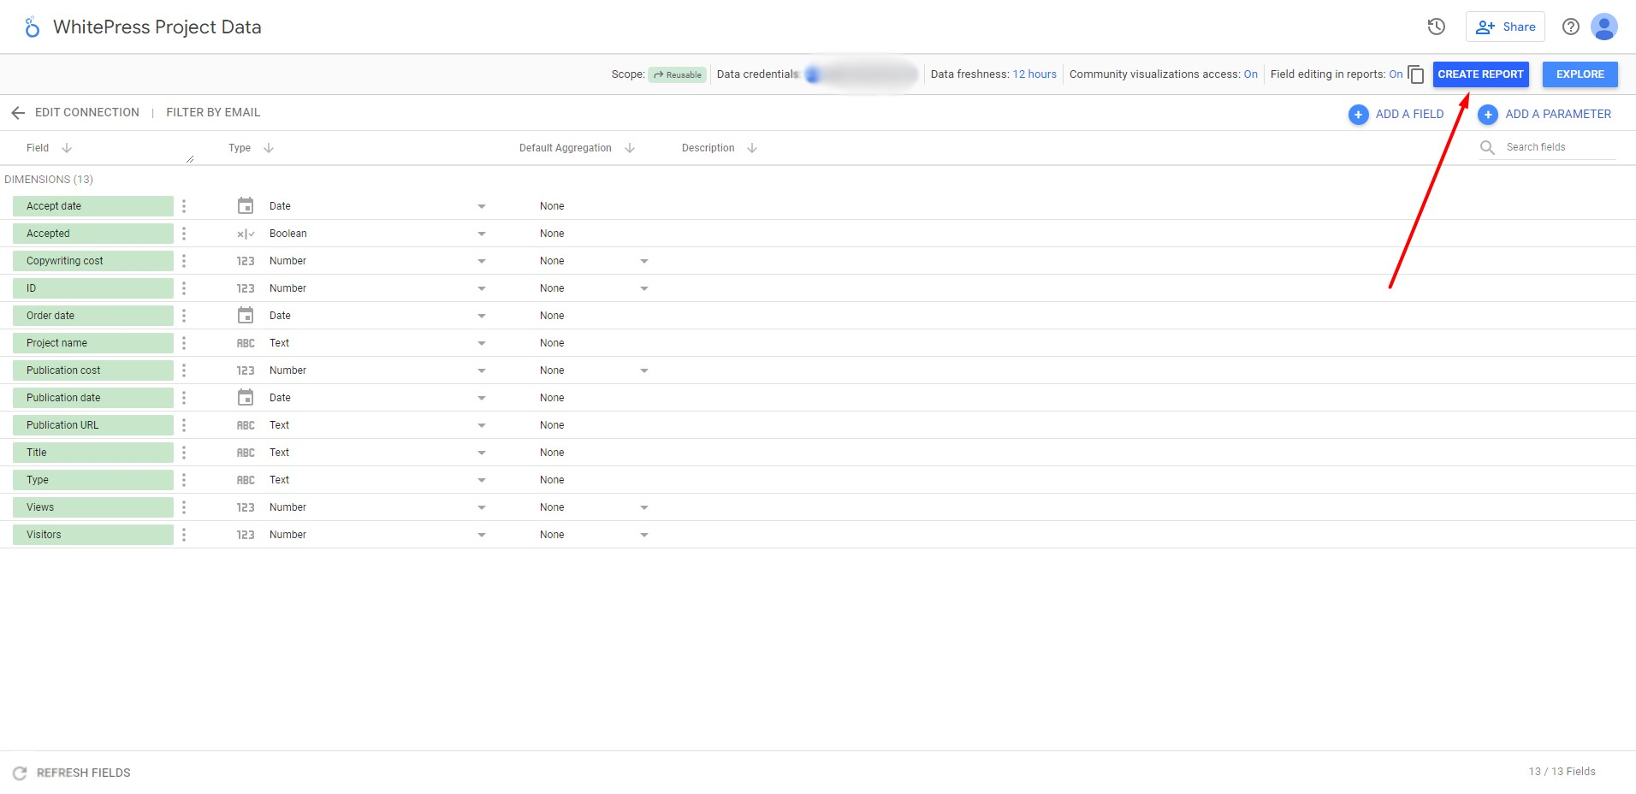
Task: Open the three-dot menu for ID field
Action: pyautogui.click(x=184, y=288)
